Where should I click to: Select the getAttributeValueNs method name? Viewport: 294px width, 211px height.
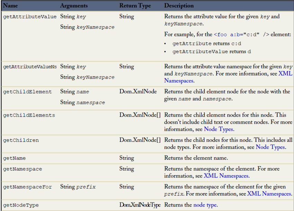(29, 67)
